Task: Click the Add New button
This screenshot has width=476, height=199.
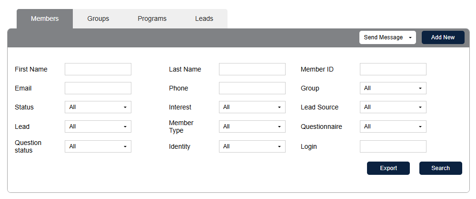Action: [443, 37]
